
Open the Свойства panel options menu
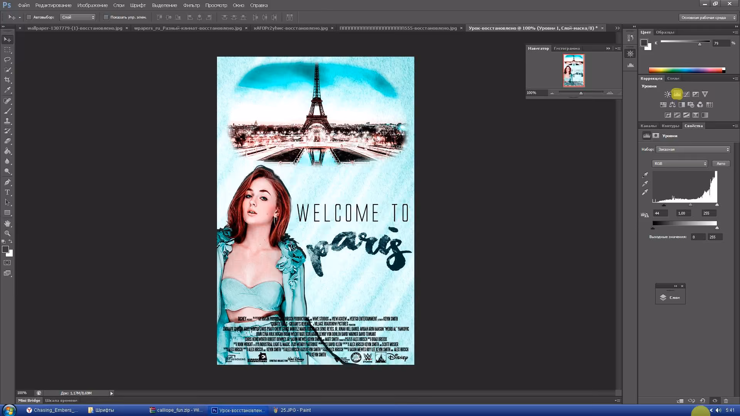pyautogui.click(x=735, y=126)
